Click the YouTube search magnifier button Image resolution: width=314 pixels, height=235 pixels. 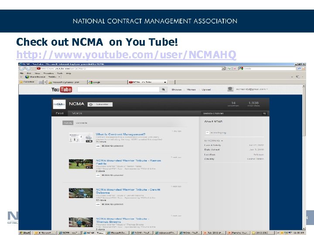tap(164, 90)
